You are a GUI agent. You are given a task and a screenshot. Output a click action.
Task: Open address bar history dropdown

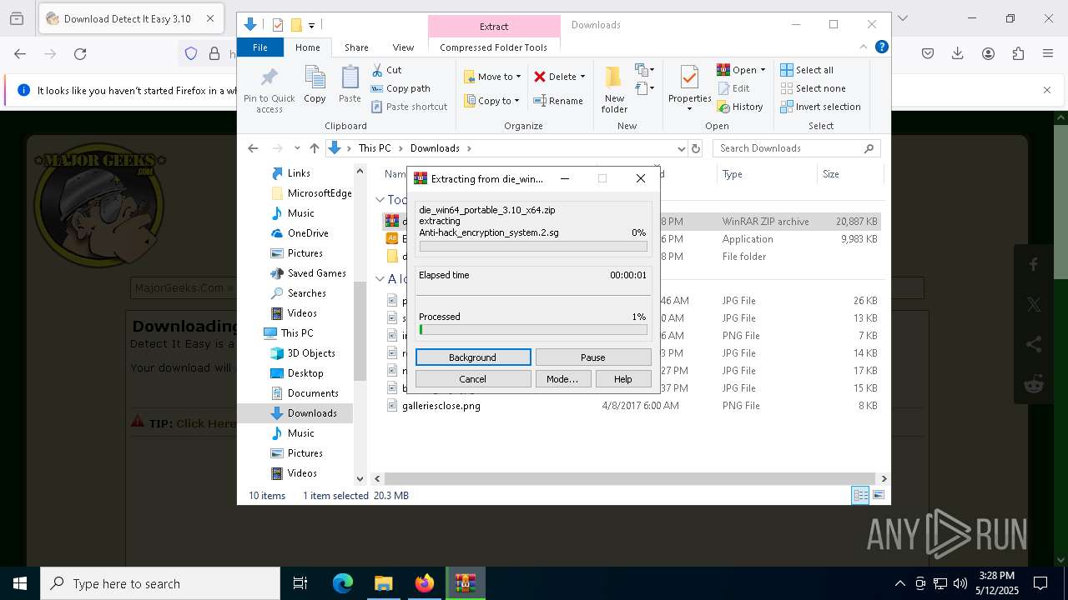click(681, 148)
